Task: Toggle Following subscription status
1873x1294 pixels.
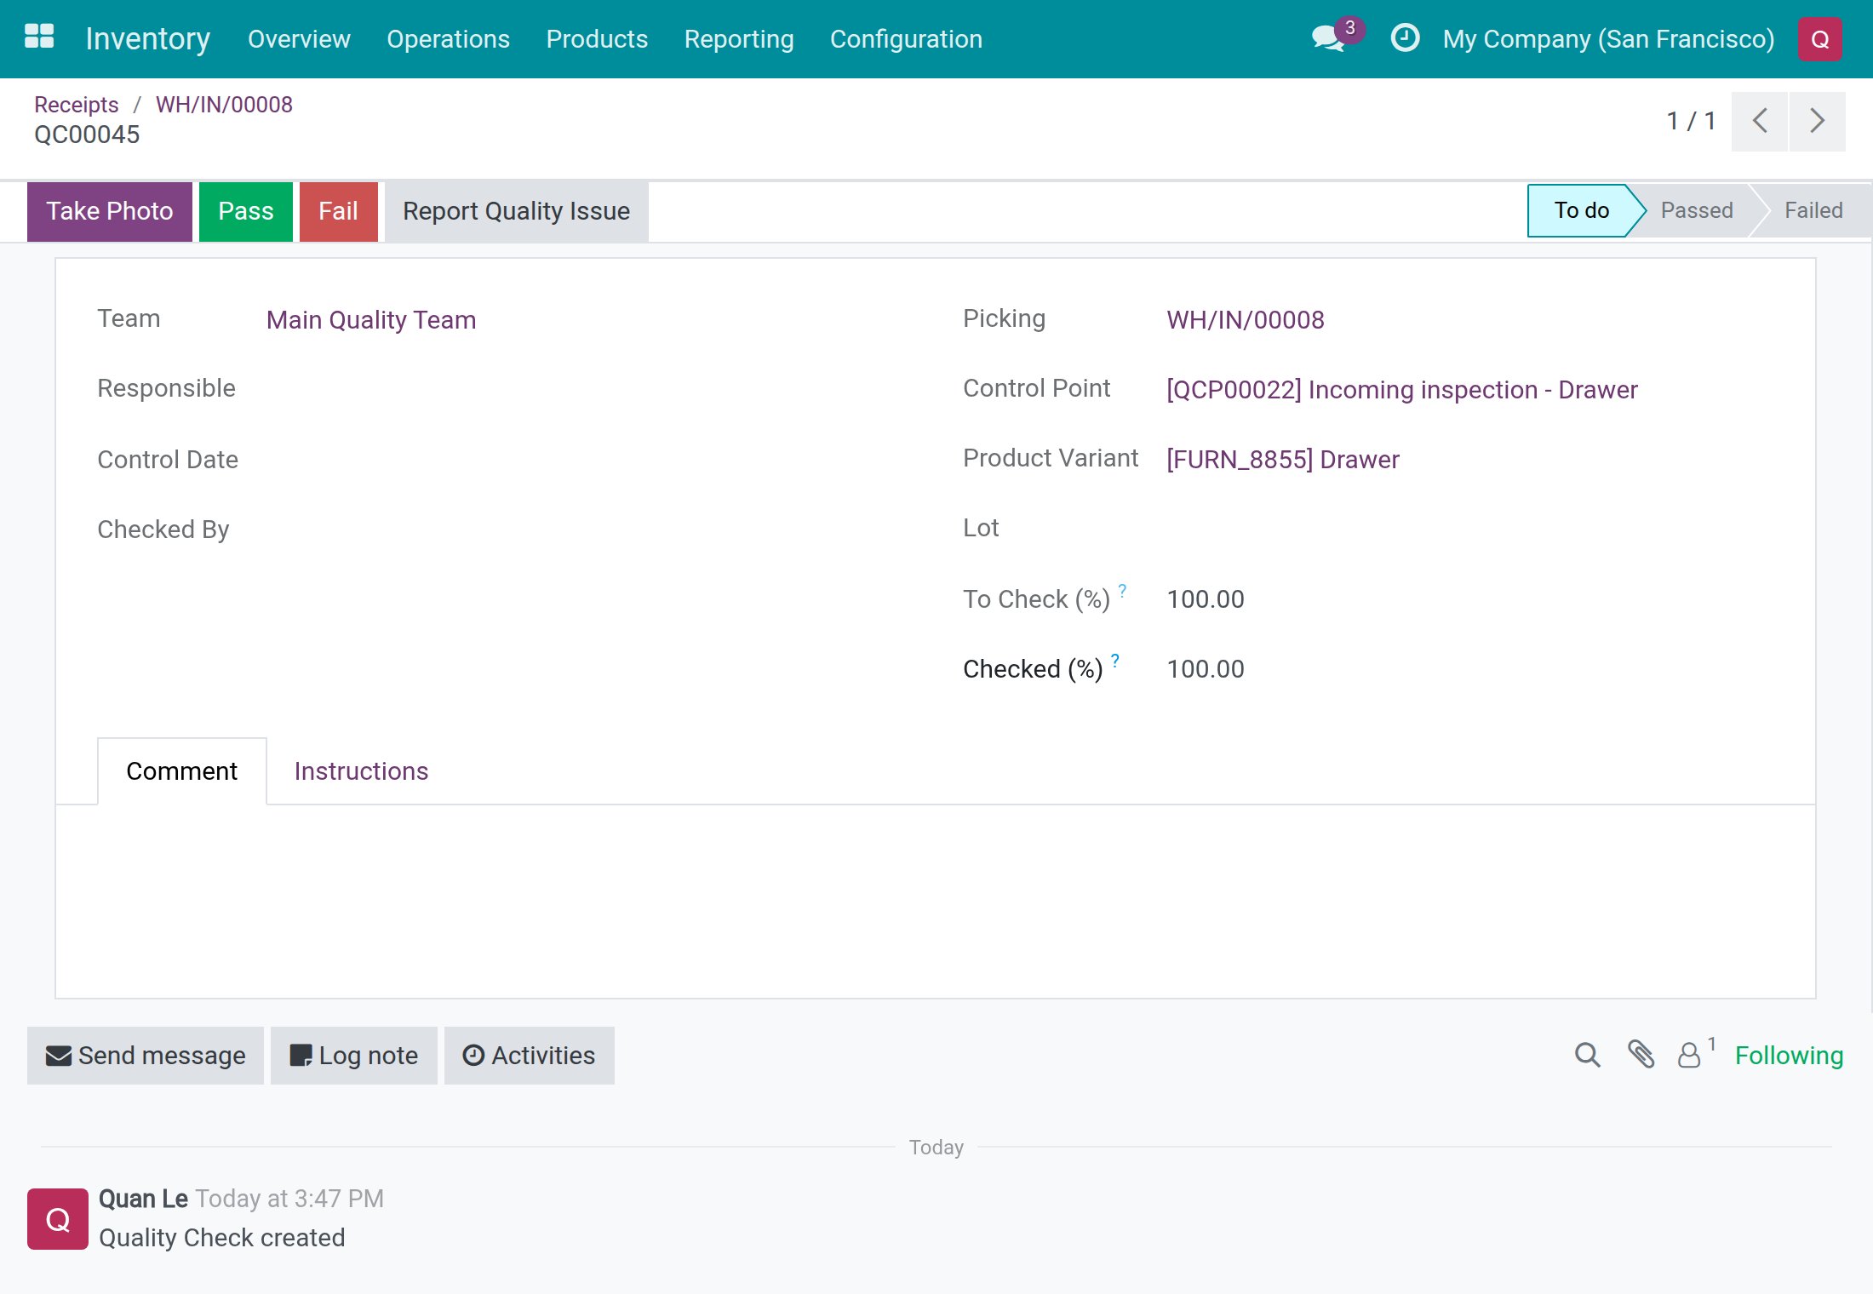Action: click(x=1789, y=1056)
